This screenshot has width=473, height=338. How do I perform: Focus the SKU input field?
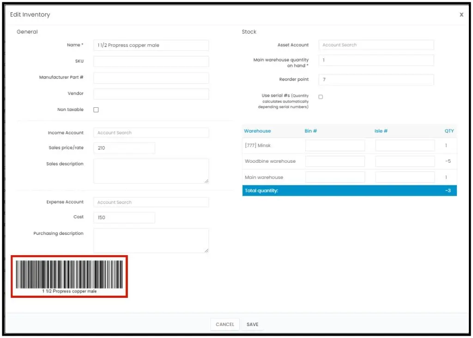pyautogui.click(x=151, y=61)
